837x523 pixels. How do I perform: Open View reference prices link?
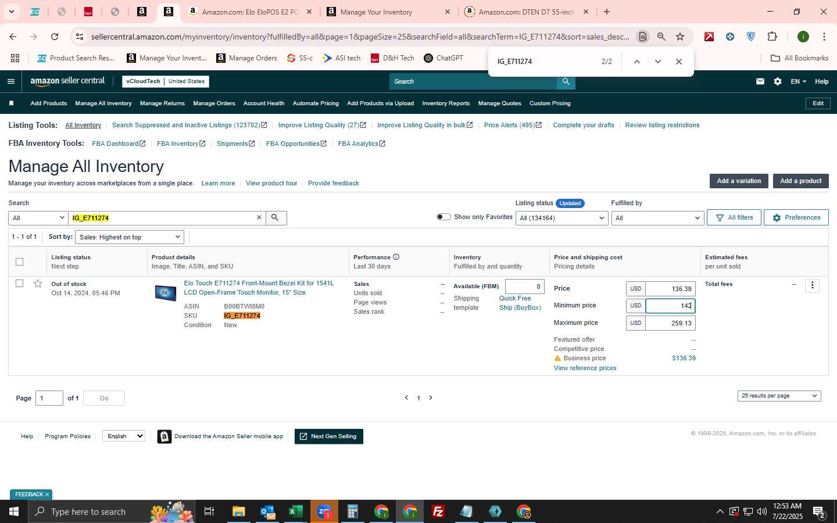coord(585,368)
